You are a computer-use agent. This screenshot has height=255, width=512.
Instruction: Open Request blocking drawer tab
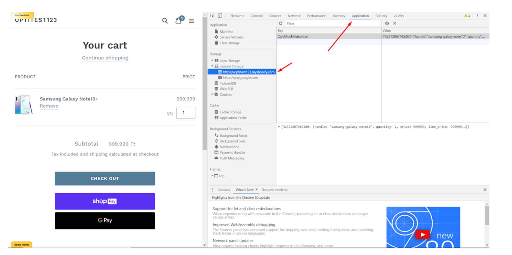pyautogui.click(x=274, y=190)
